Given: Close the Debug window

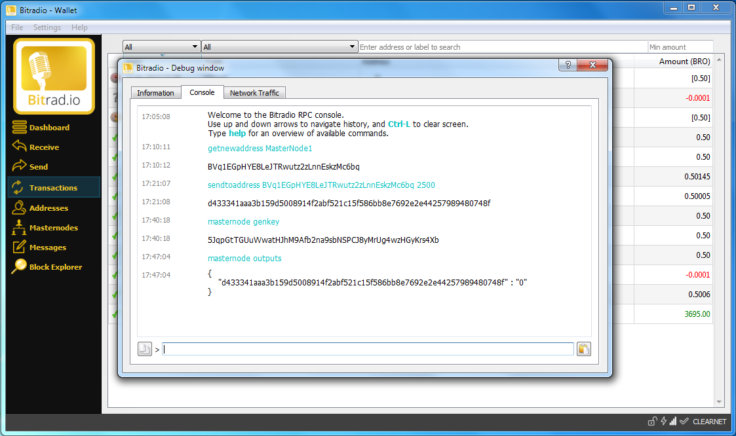Looking at the screenshot, I should pyautogui.click(x=592, y=65).
